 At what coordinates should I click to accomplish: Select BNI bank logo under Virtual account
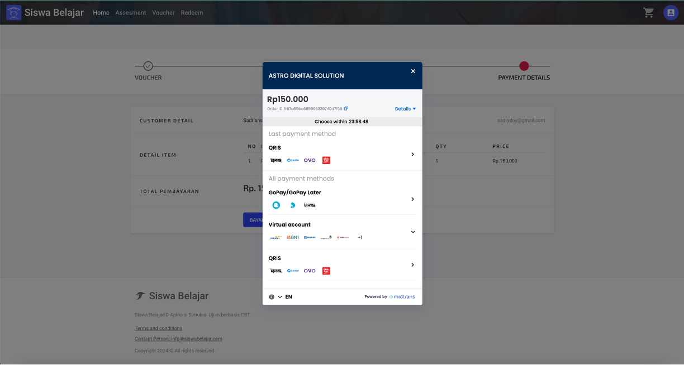(x=293, y=237)
